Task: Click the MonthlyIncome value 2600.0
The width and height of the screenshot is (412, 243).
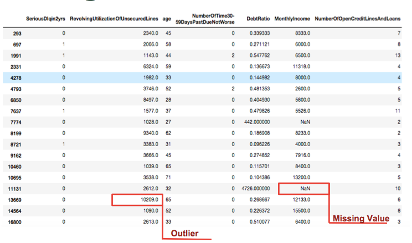Action: 302,89
